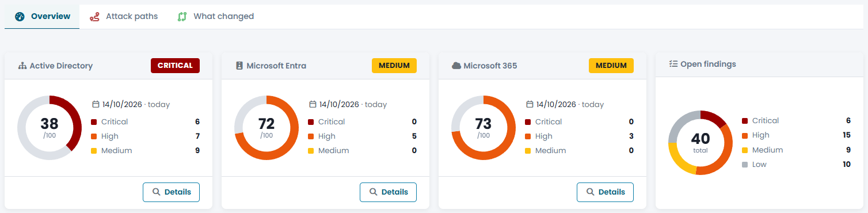Click the Microsoft 365 cloud icon

click(456, 66)
